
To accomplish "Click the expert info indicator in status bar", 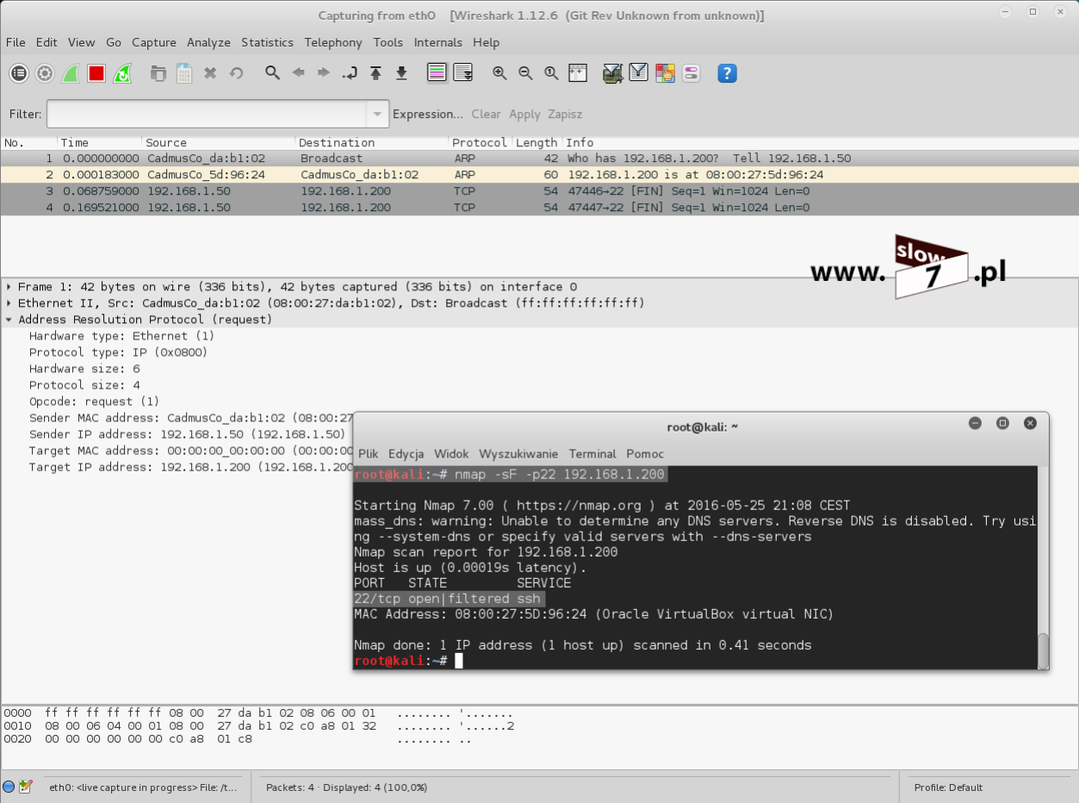I will [x=9, y=787].
